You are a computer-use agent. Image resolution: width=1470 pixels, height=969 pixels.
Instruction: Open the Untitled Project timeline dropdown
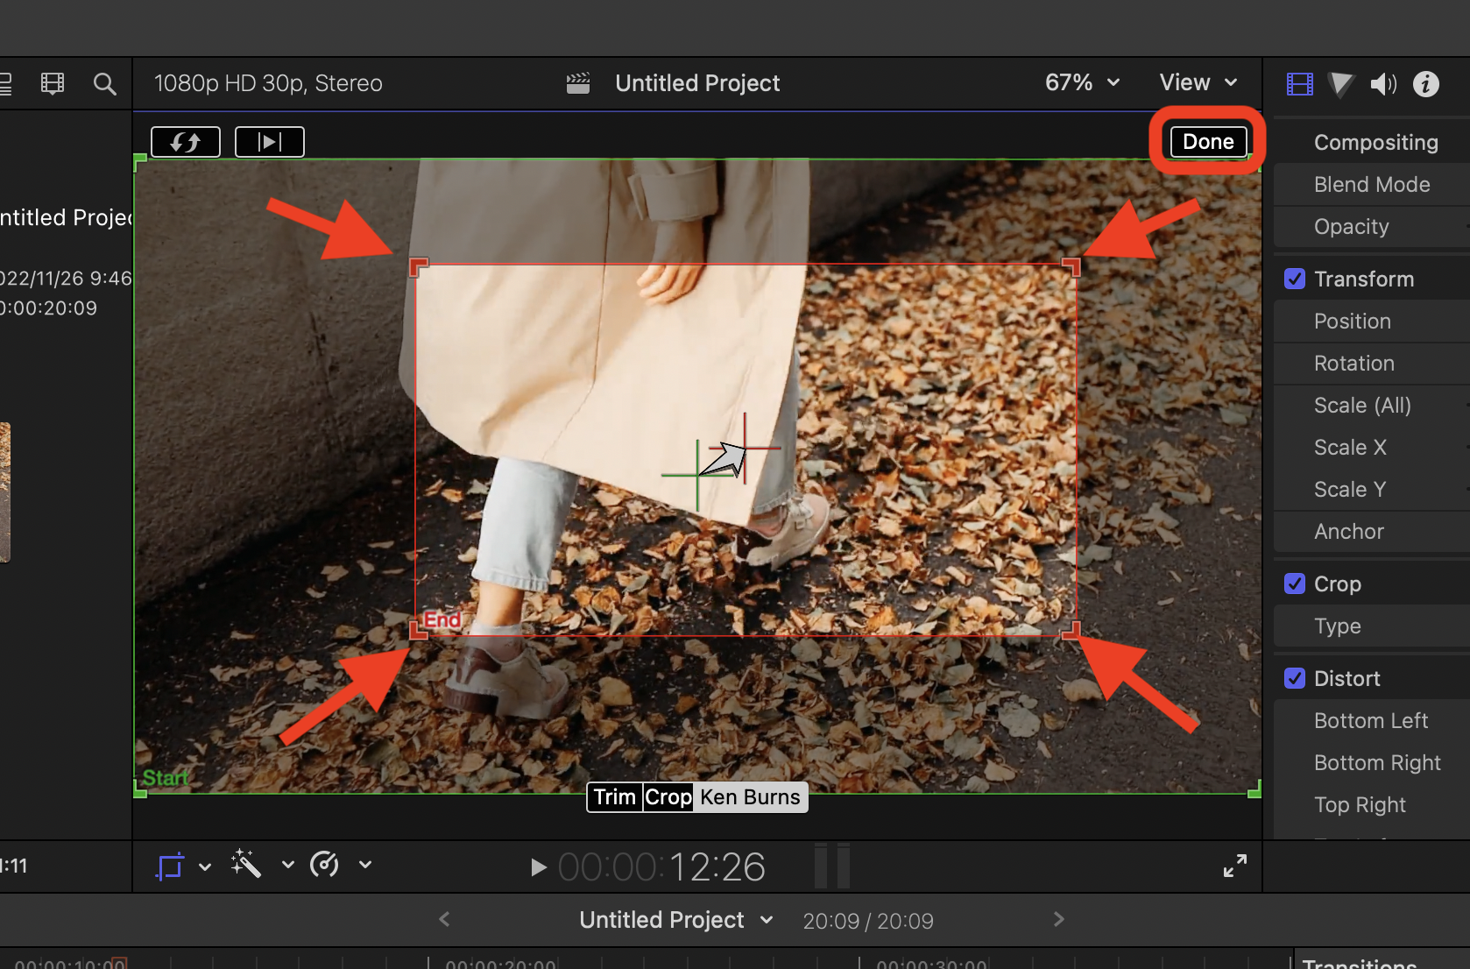(676, 920)
